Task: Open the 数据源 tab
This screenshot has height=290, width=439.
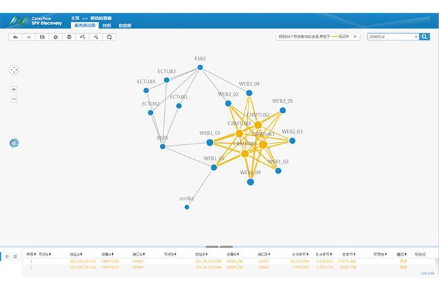Action: coord(125,25)
